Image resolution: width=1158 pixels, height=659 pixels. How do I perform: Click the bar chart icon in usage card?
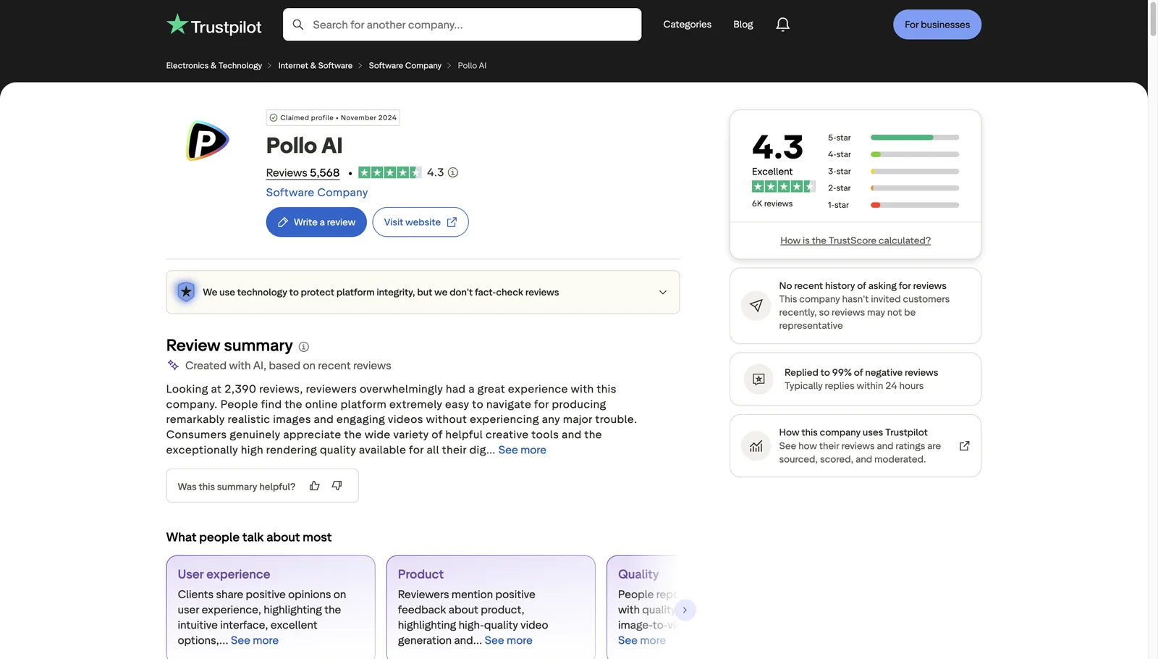click(x=756, y=446)
